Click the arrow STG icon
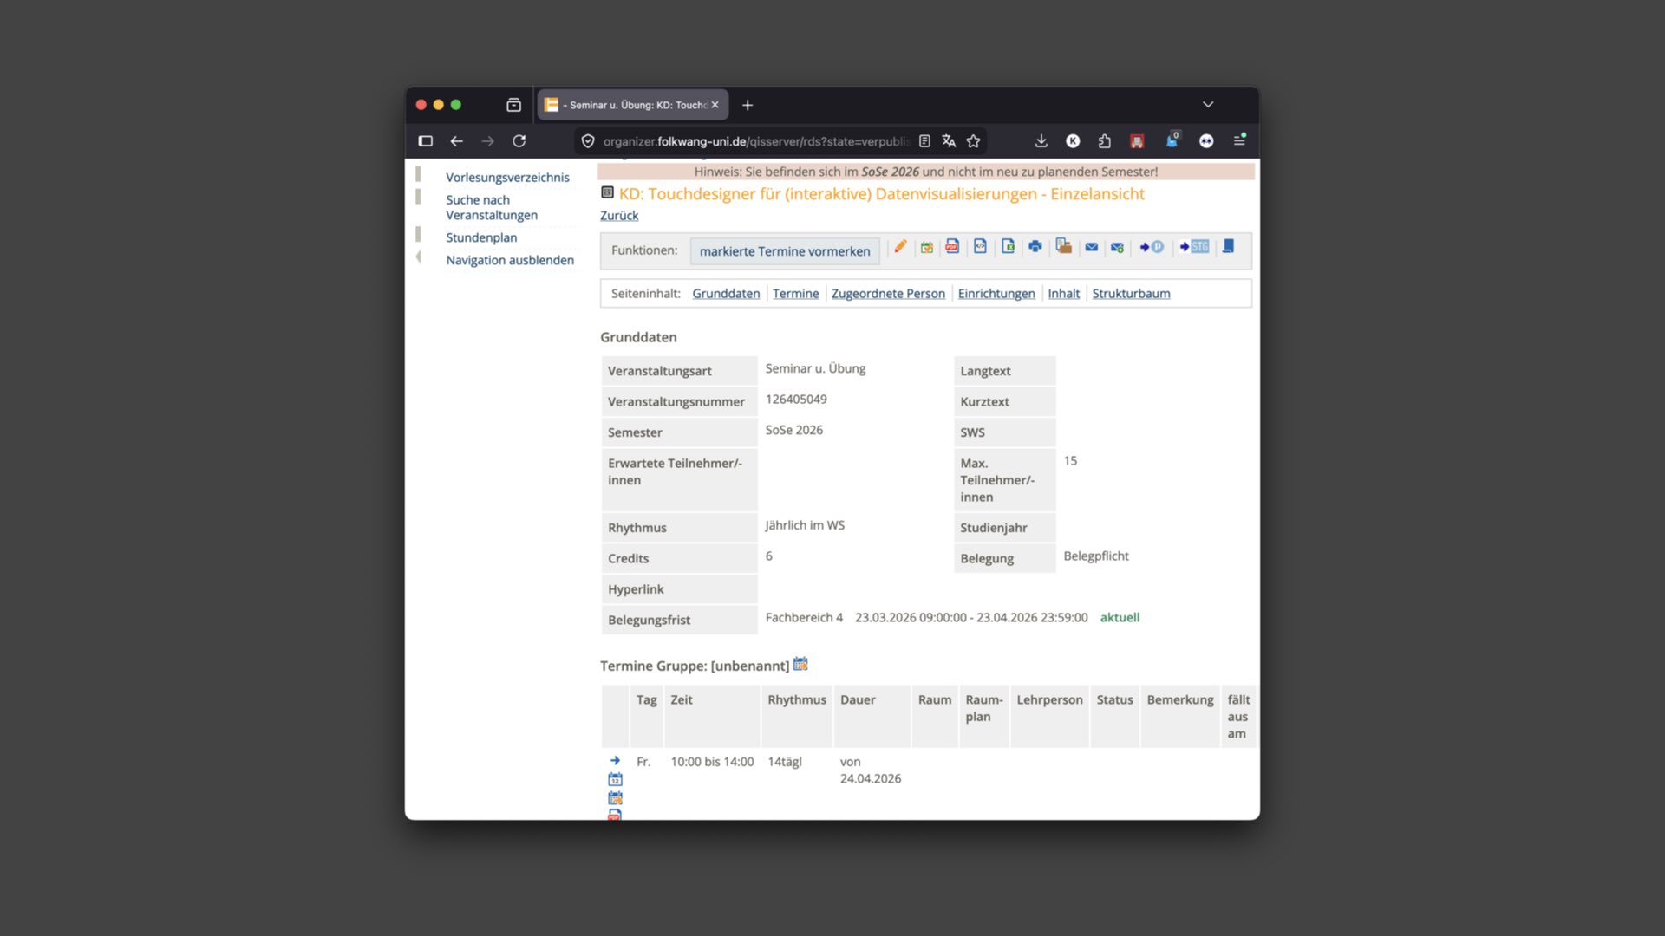The height and width of the screenshot is (936, 1665). click(x=1194, y=247)
